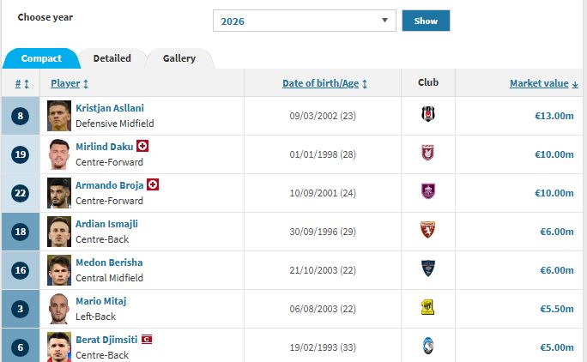The image size is (587, 362).
Task: Switch to the Detailed tab
Action: click(x=112, y=58)
